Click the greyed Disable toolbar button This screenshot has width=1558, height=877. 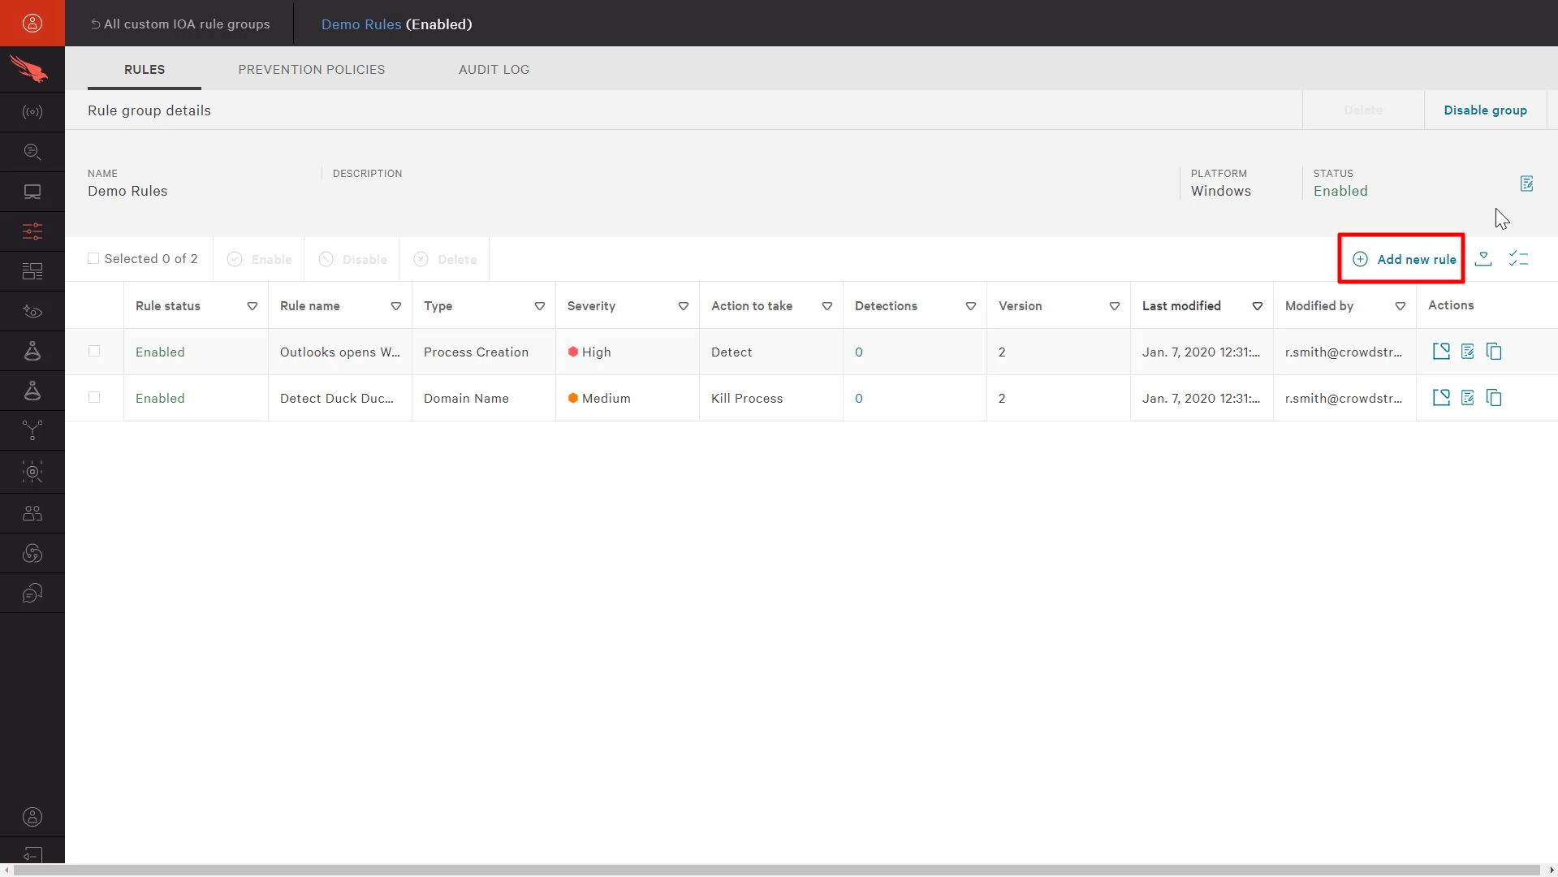[x=352, y=259]
